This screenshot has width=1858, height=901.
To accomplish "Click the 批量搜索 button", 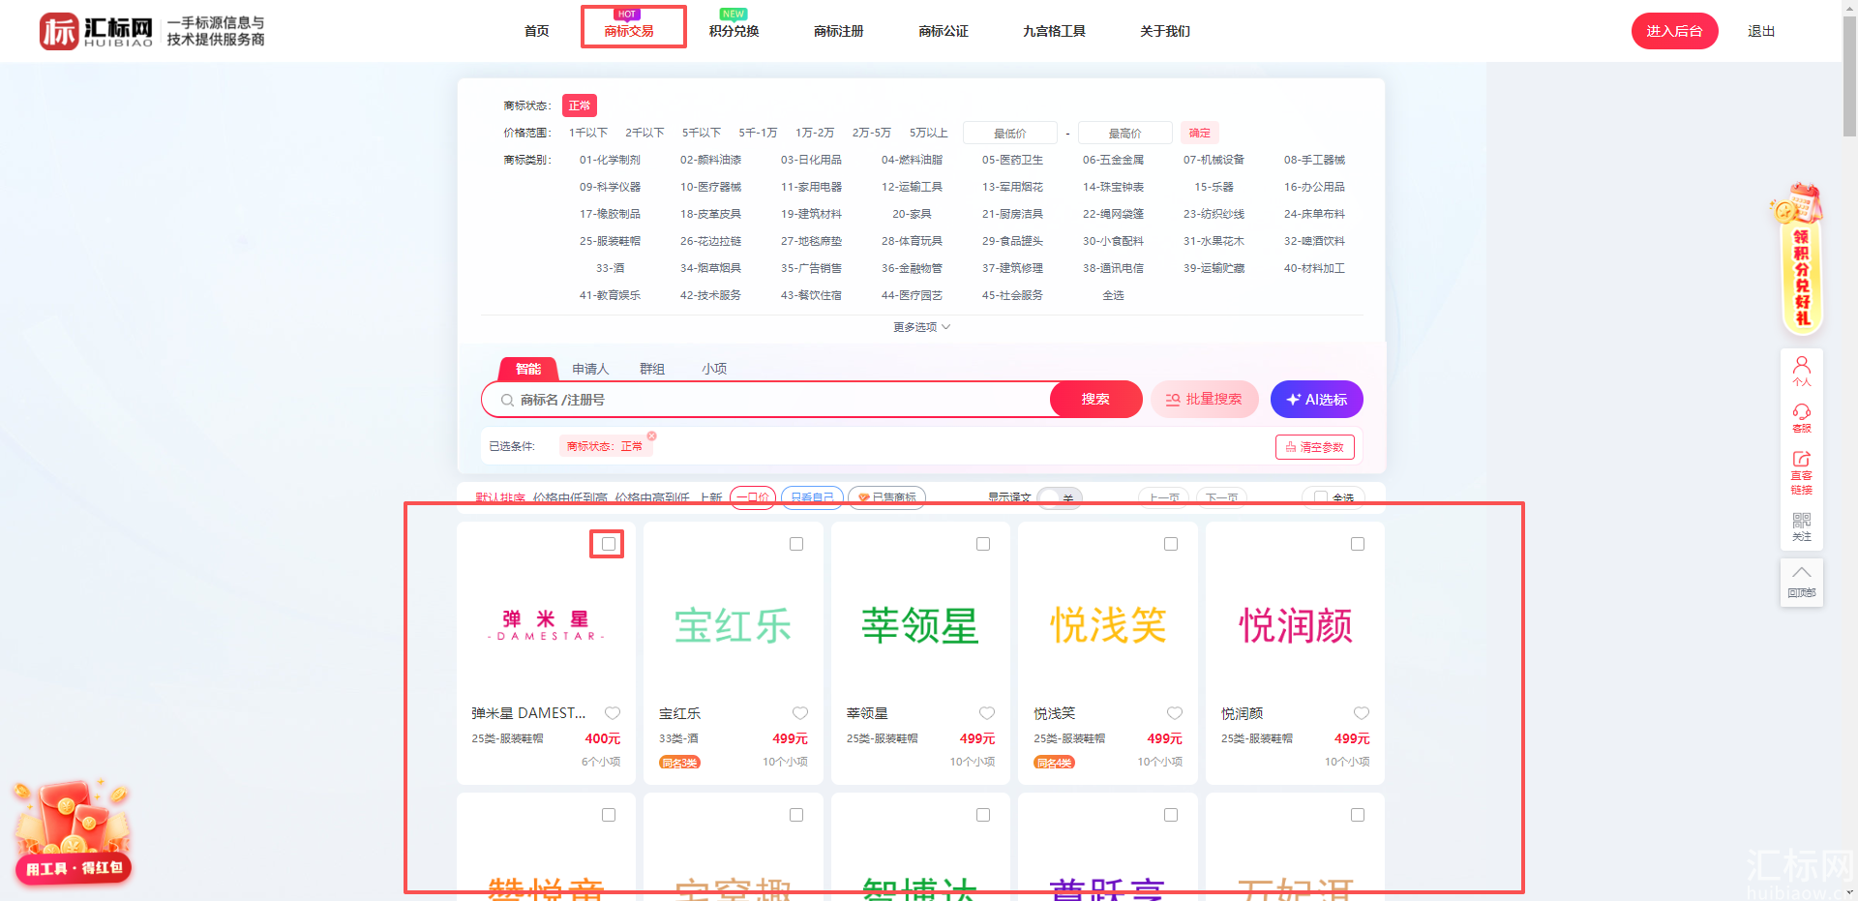I will [1204, 399].
